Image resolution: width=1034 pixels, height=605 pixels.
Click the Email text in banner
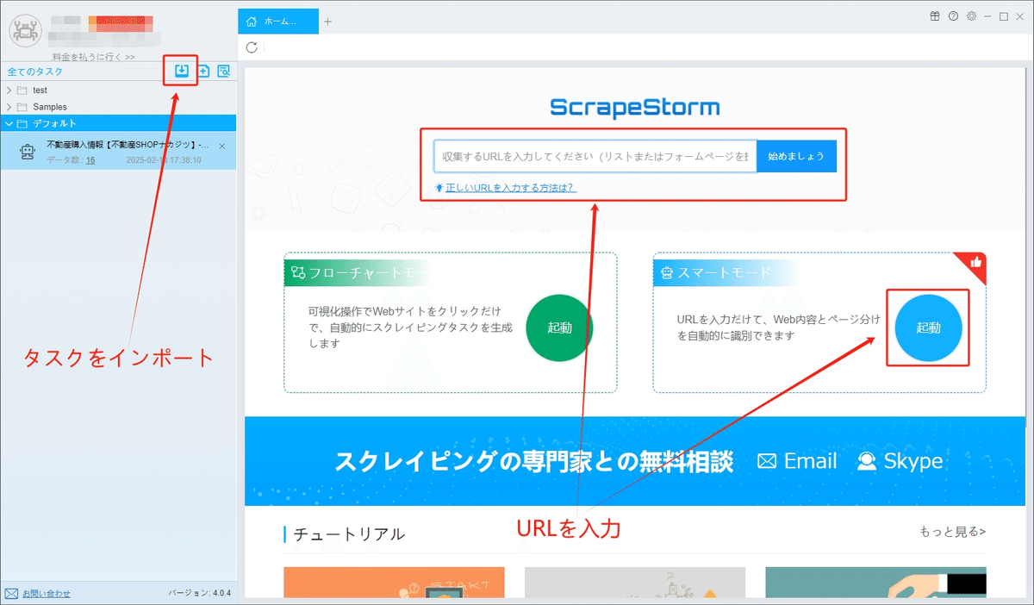tap(810, 461)
